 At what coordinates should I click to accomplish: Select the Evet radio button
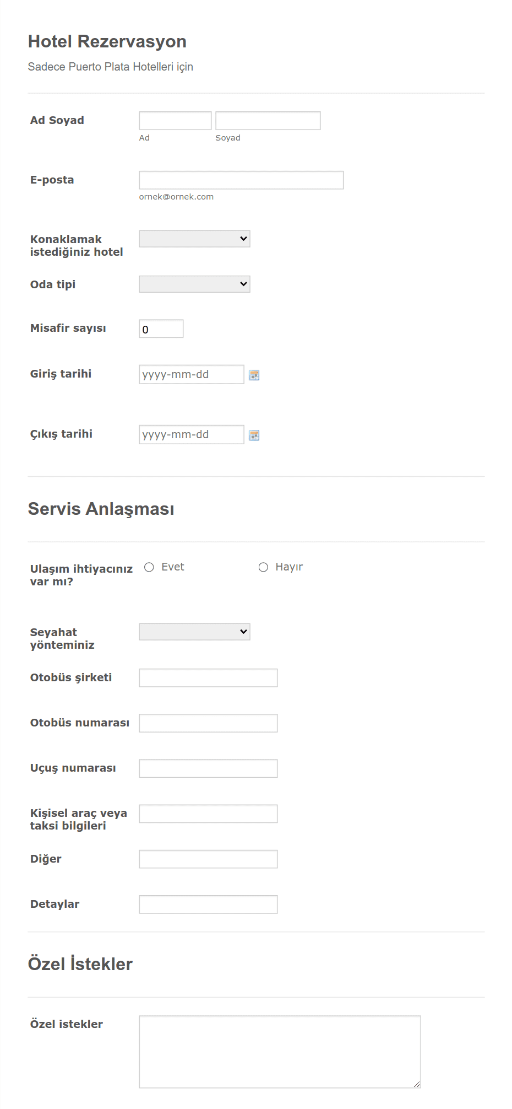point(149,567)
